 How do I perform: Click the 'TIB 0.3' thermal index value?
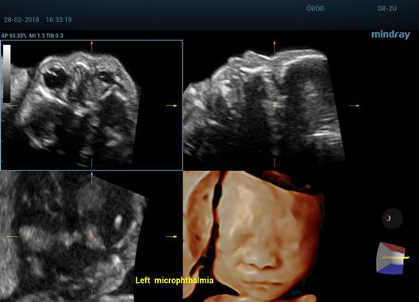[x=55, y=36]
